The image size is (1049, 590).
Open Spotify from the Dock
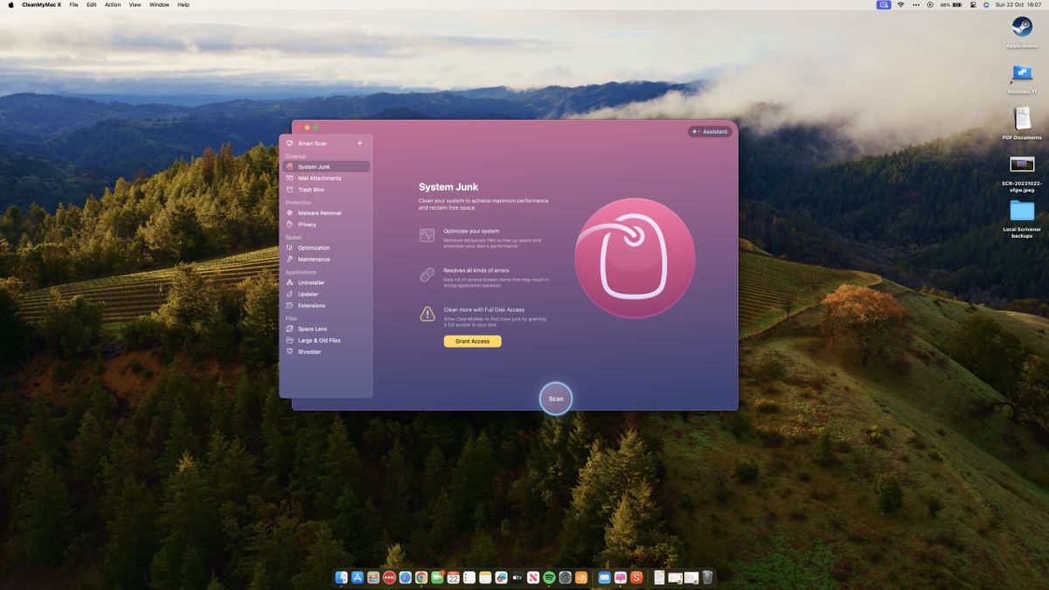click(x=548, y=577)
